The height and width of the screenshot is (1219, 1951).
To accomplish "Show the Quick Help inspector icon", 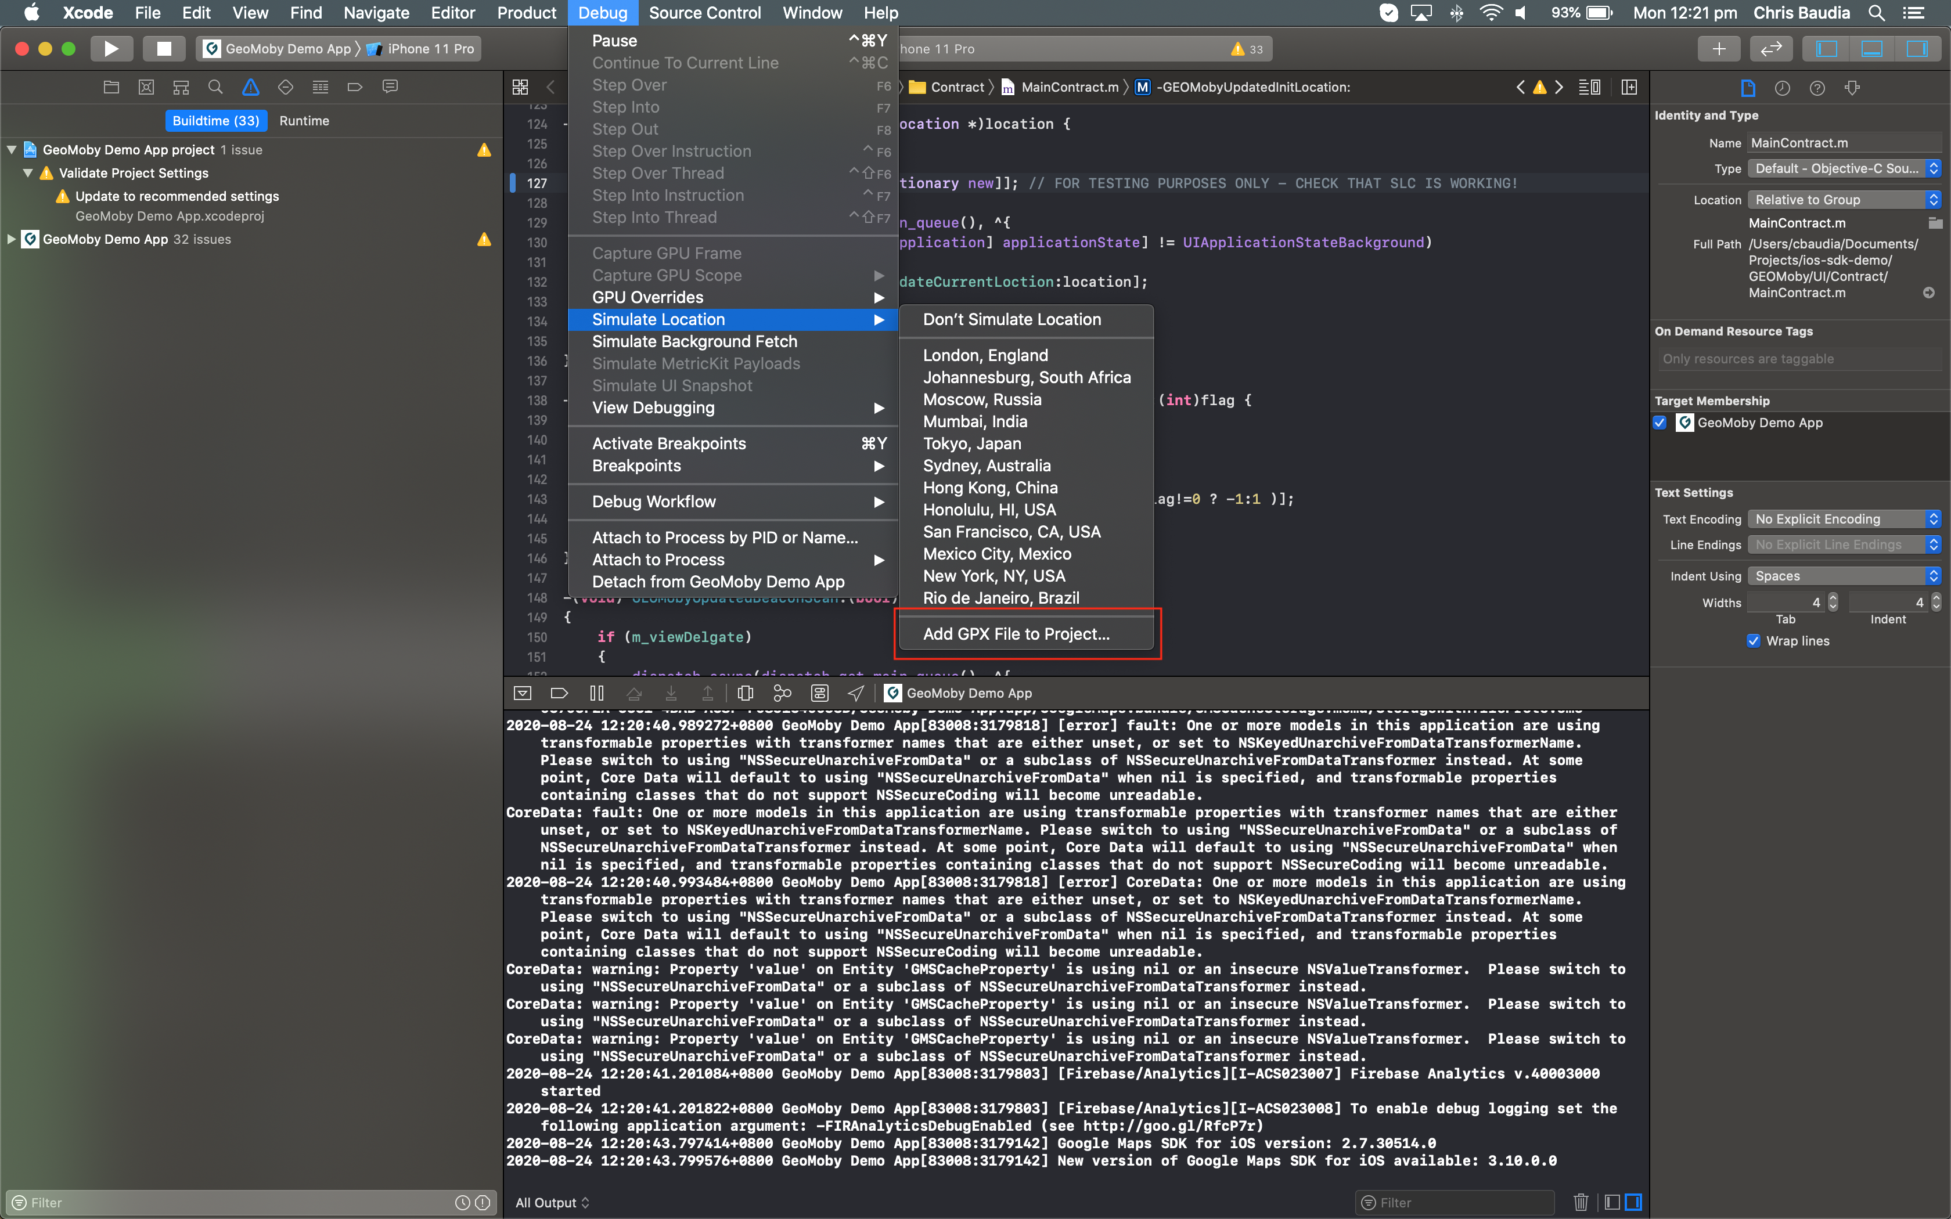I will point(1817,88).
